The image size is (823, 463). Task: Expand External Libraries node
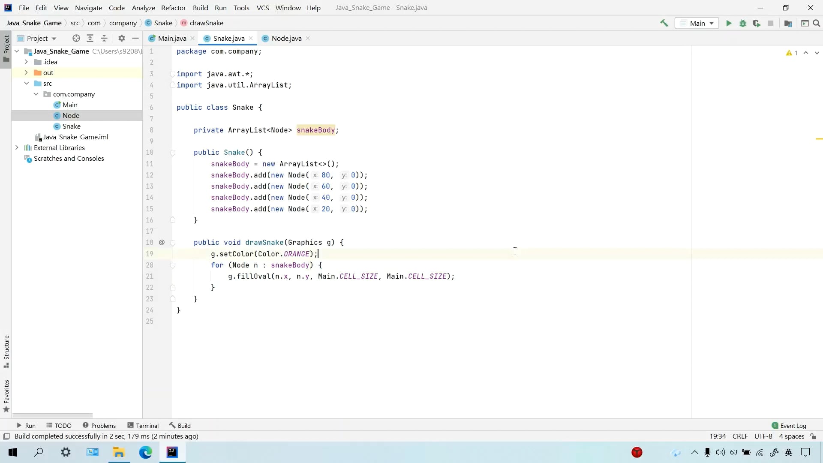17,147
